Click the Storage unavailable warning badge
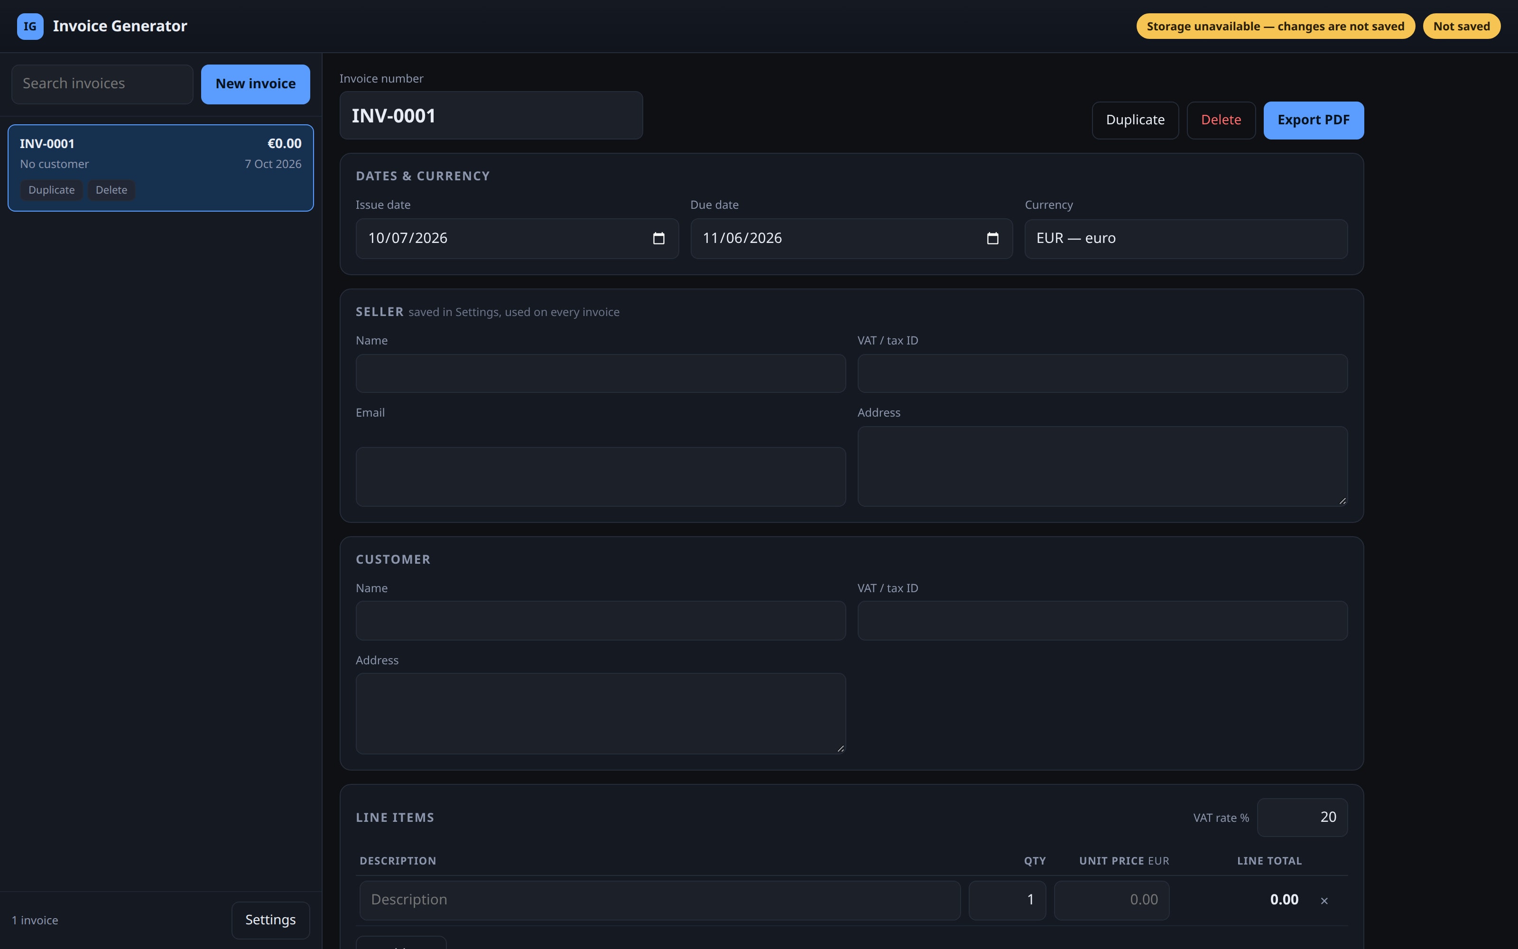Screen dimensions: 1518x949 1275,27
